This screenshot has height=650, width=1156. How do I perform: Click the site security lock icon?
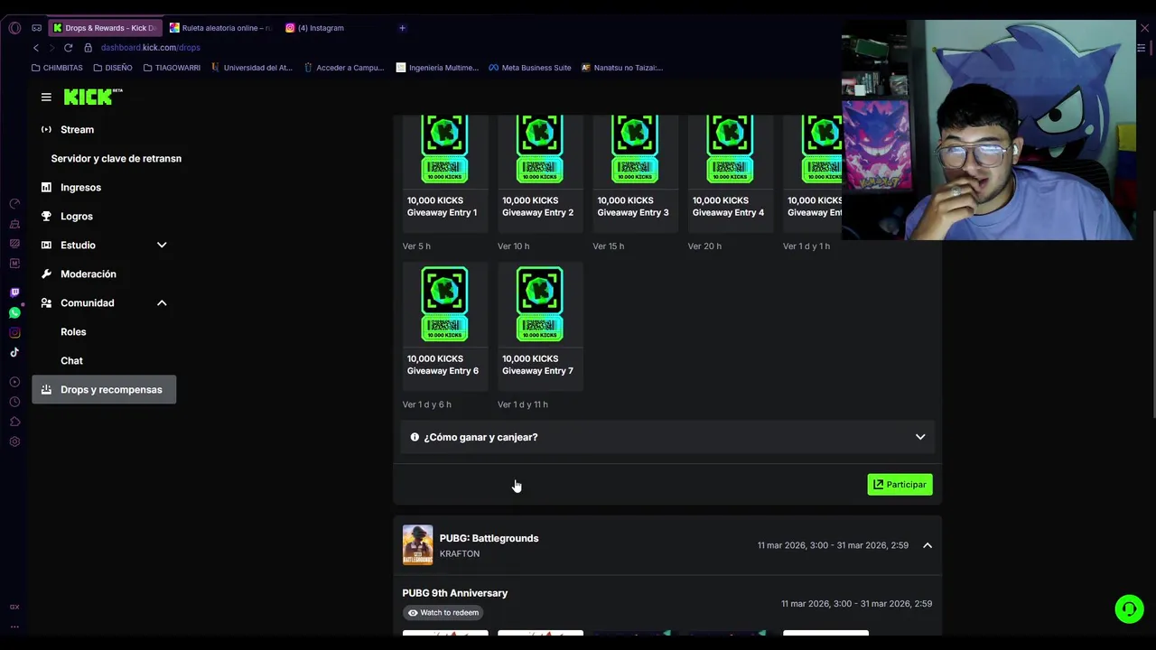(x=89, y=48)
